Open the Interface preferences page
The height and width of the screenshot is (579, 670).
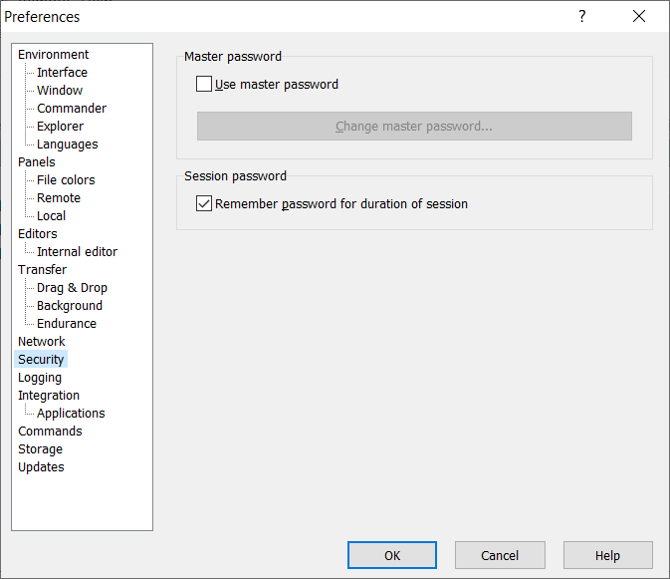tap(62, 73)
